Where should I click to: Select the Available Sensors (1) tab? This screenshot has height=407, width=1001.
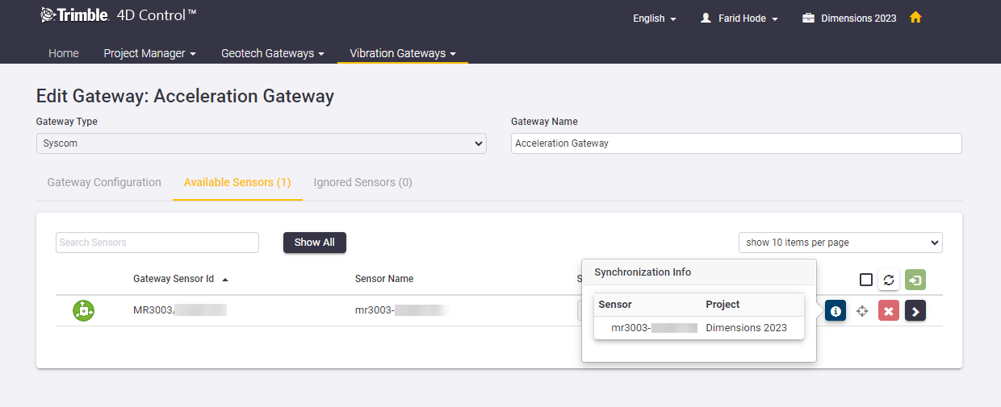[x=237, y=182]
